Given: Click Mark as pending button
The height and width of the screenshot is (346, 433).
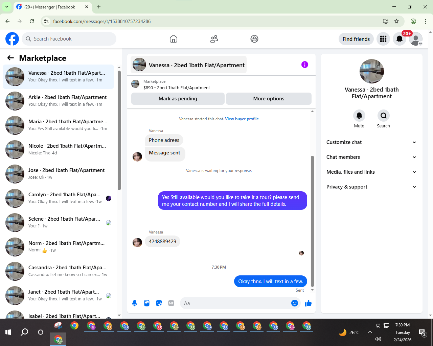Looking at the screenshot, I should [178, 99].
